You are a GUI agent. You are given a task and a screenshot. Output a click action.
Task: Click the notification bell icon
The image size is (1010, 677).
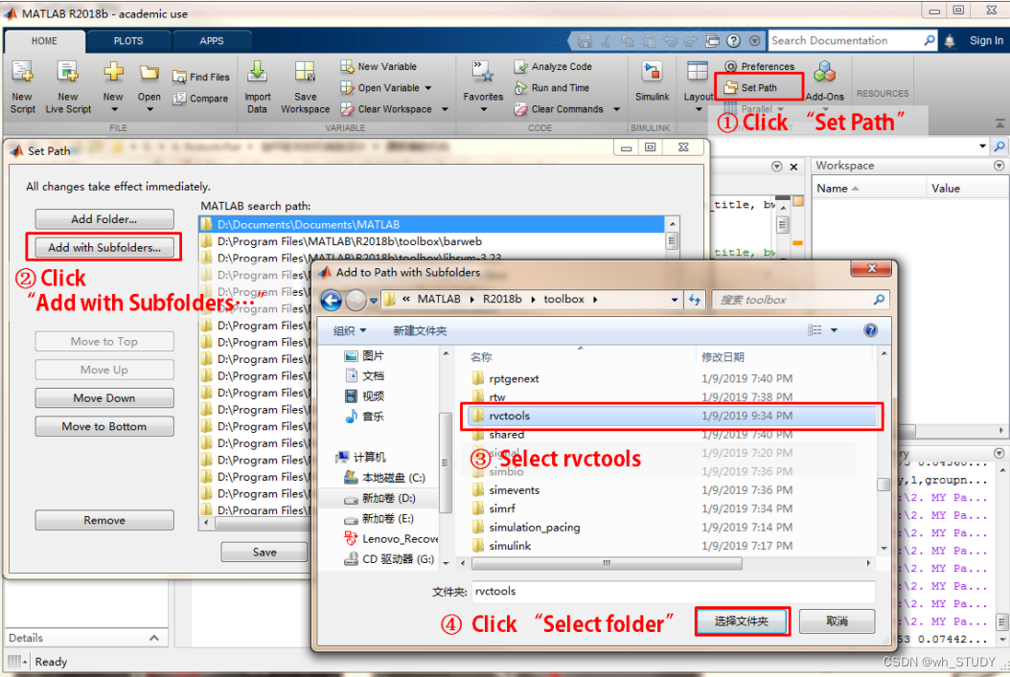tap(950, 40)
